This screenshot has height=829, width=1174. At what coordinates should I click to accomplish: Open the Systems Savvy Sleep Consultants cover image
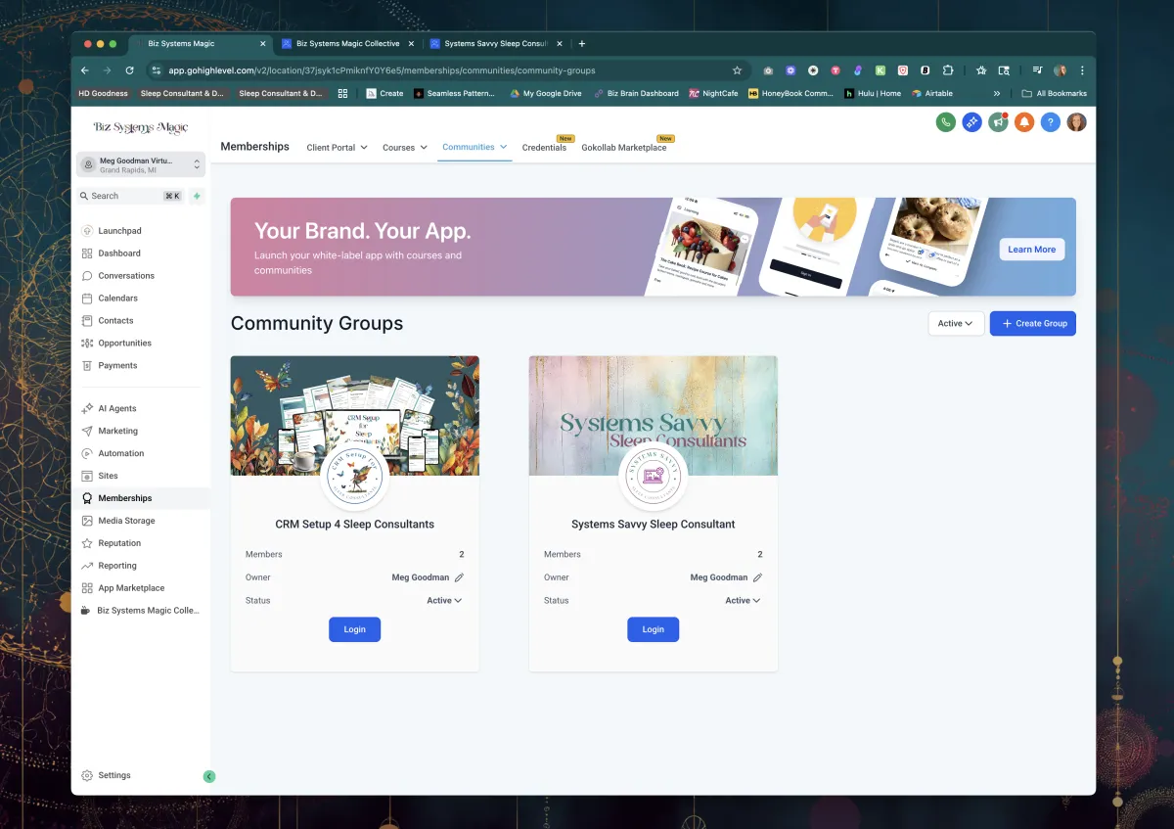(x=654, y=415)
